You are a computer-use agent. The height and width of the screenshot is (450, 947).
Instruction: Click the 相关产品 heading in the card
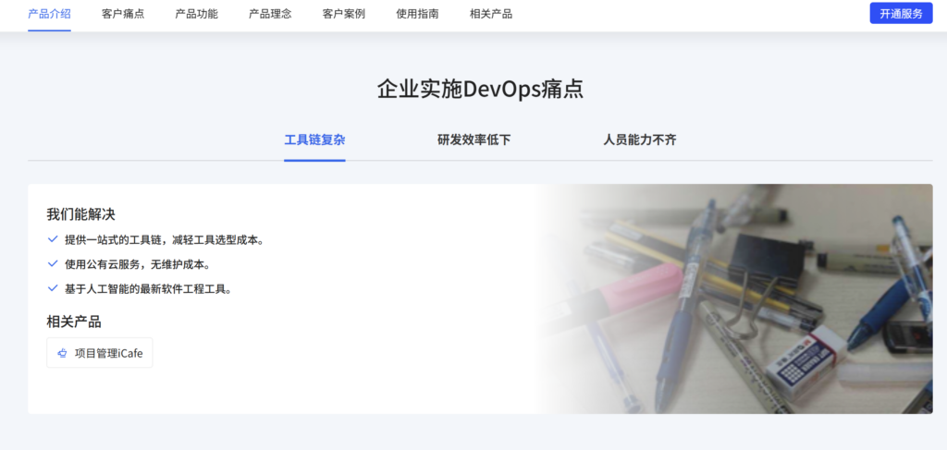tap(74, 322)
